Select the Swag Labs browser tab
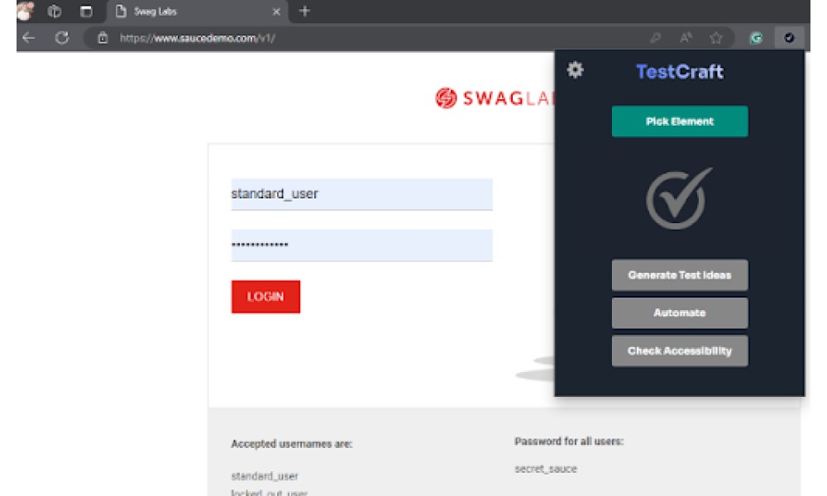This screenshot has height=496, width=827. click(x=197, y=11)
